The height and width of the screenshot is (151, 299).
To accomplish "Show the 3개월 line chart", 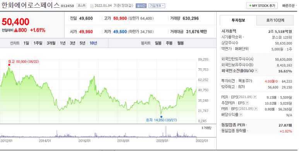I will tap(51, 43).
